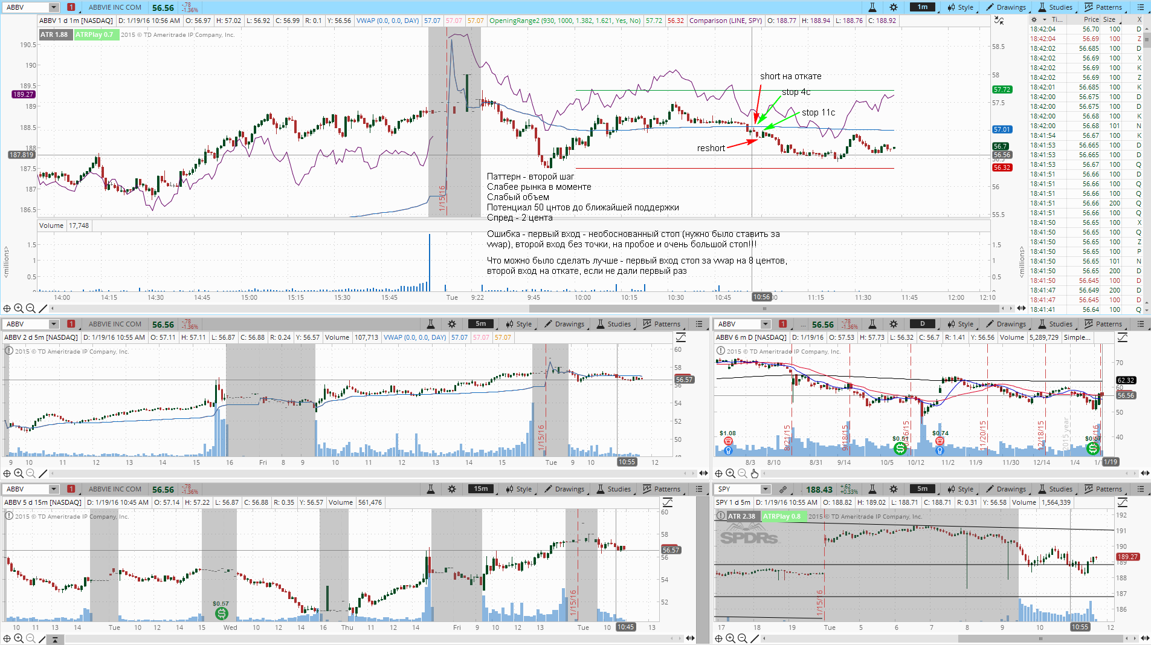Open Time and Sales settings dropdown arrow
This screenshot has height=645, width=1151.
tap(1045, 19)
